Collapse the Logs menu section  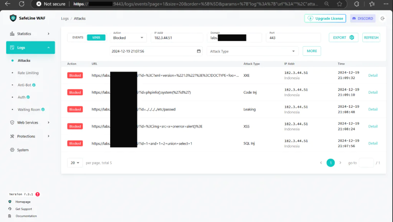pyautogui.click(x=30, y=47)
